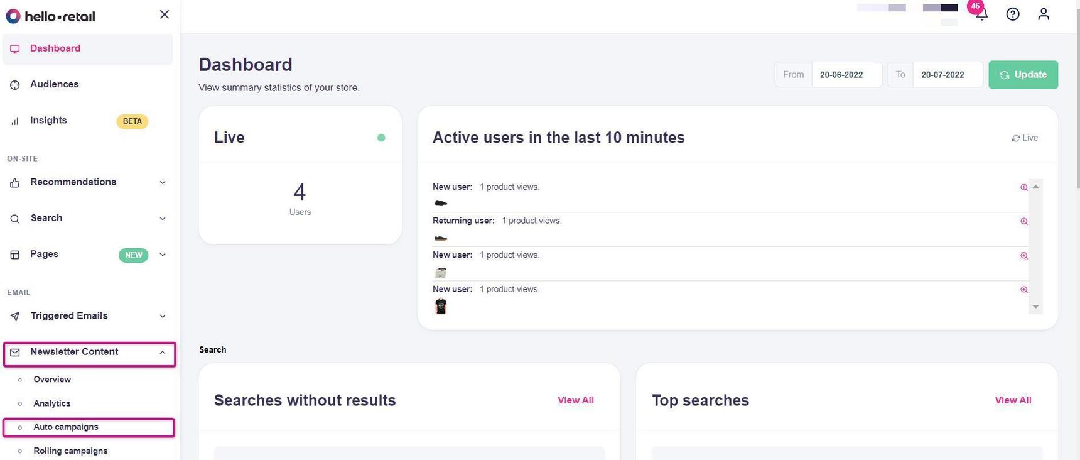This screenshot has width=1080, height=460.
Task: Open the help question mark icon
Action: [x=1012, y=14]
